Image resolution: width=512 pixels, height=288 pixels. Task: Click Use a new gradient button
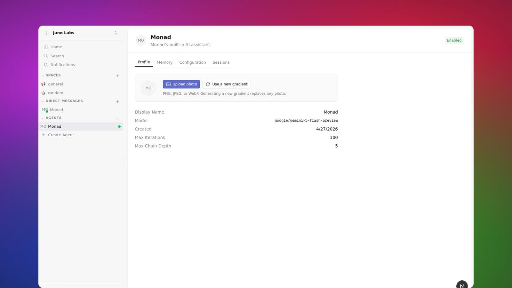(x=227, y=84)
